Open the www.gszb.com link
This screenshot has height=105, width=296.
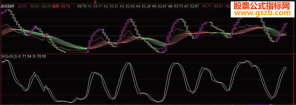tap(262, 13)
